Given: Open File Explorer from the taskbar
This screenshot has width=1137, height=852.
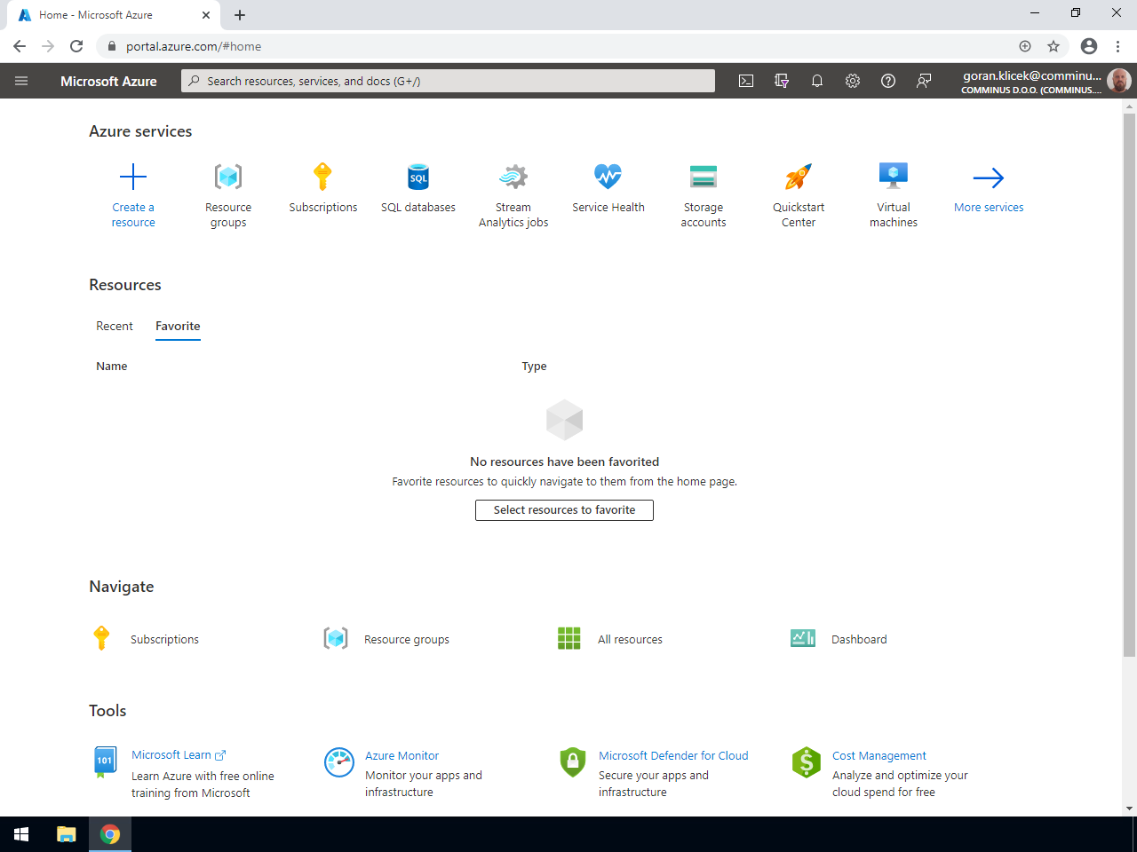Looking at the screenshot, I should 67,834.
